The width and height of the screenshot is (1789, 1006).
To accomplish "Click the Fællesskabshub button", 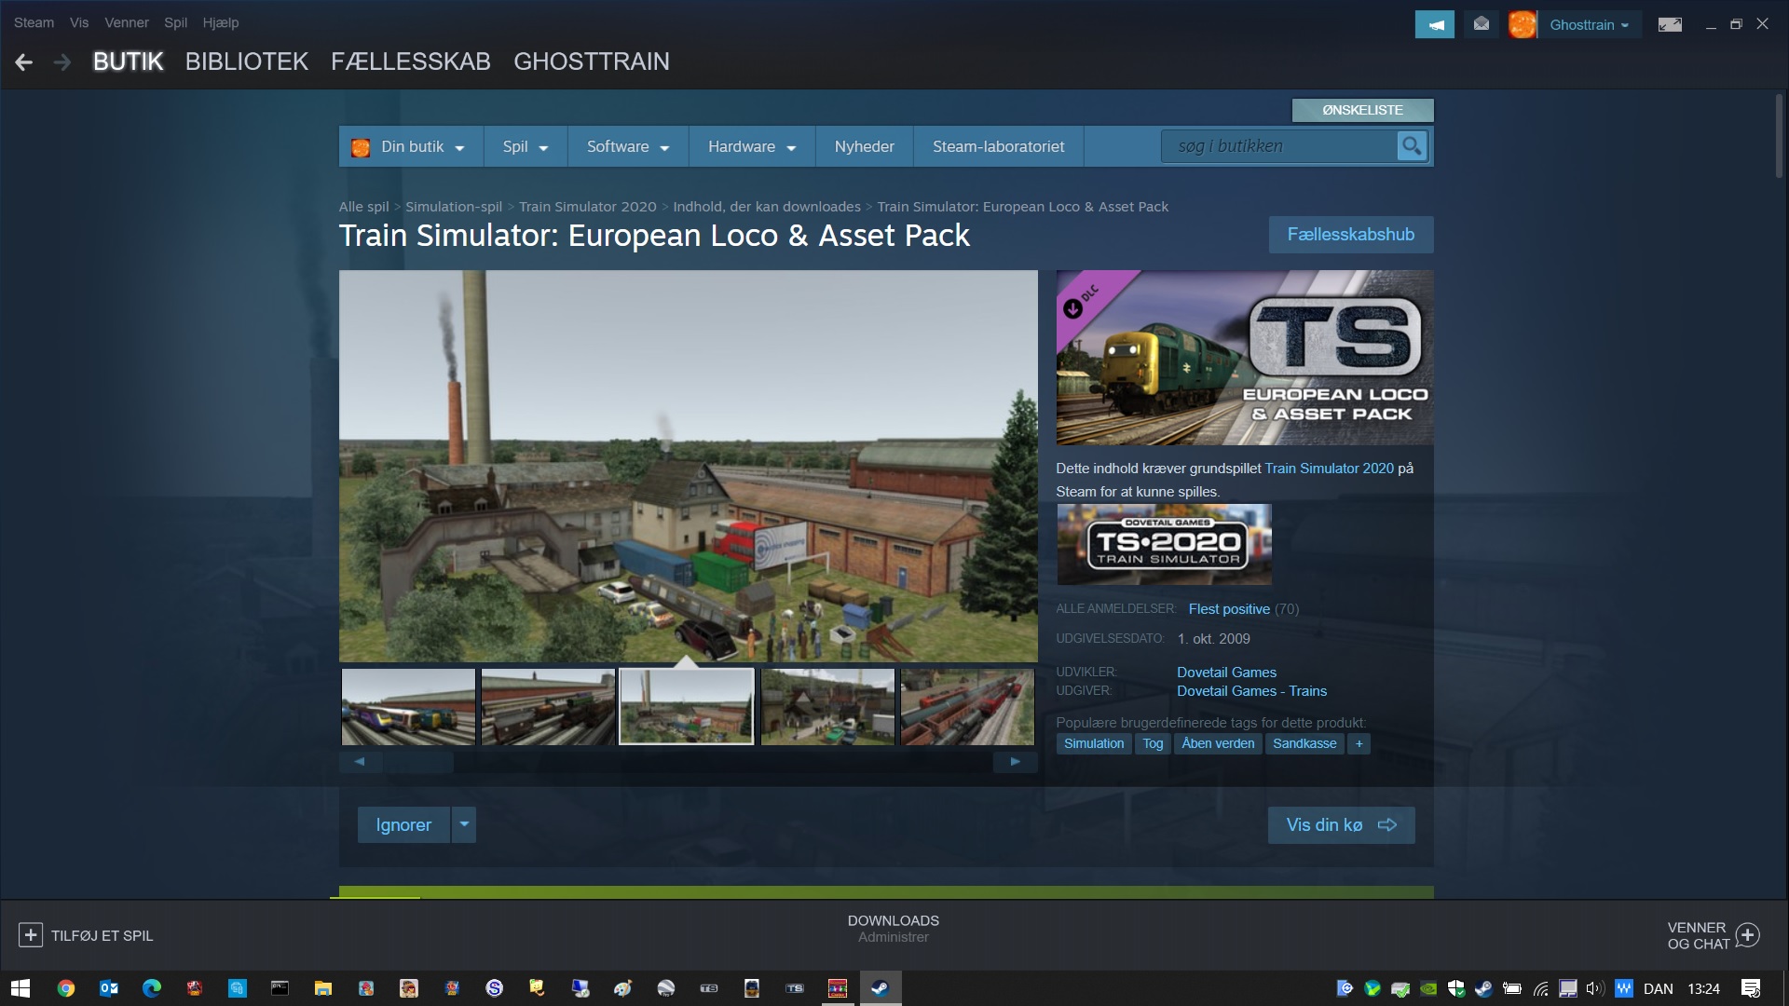I will (1350, 235).
